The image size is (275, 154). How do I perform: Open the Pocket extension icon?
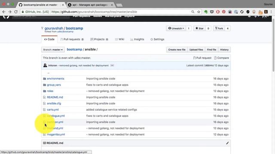(212, 12)
